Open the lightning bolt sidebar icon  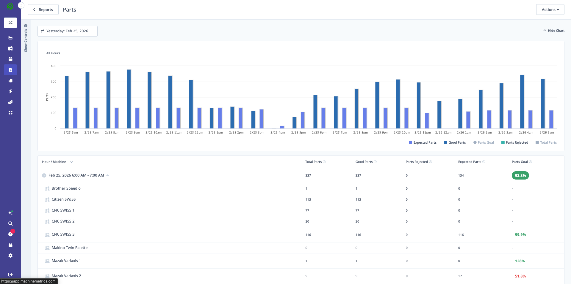click(10, 91)
